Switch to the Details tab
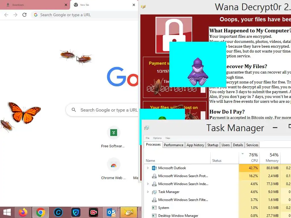Screen dimensions: 291x218 pyautogui.click(x=238, y=145)
